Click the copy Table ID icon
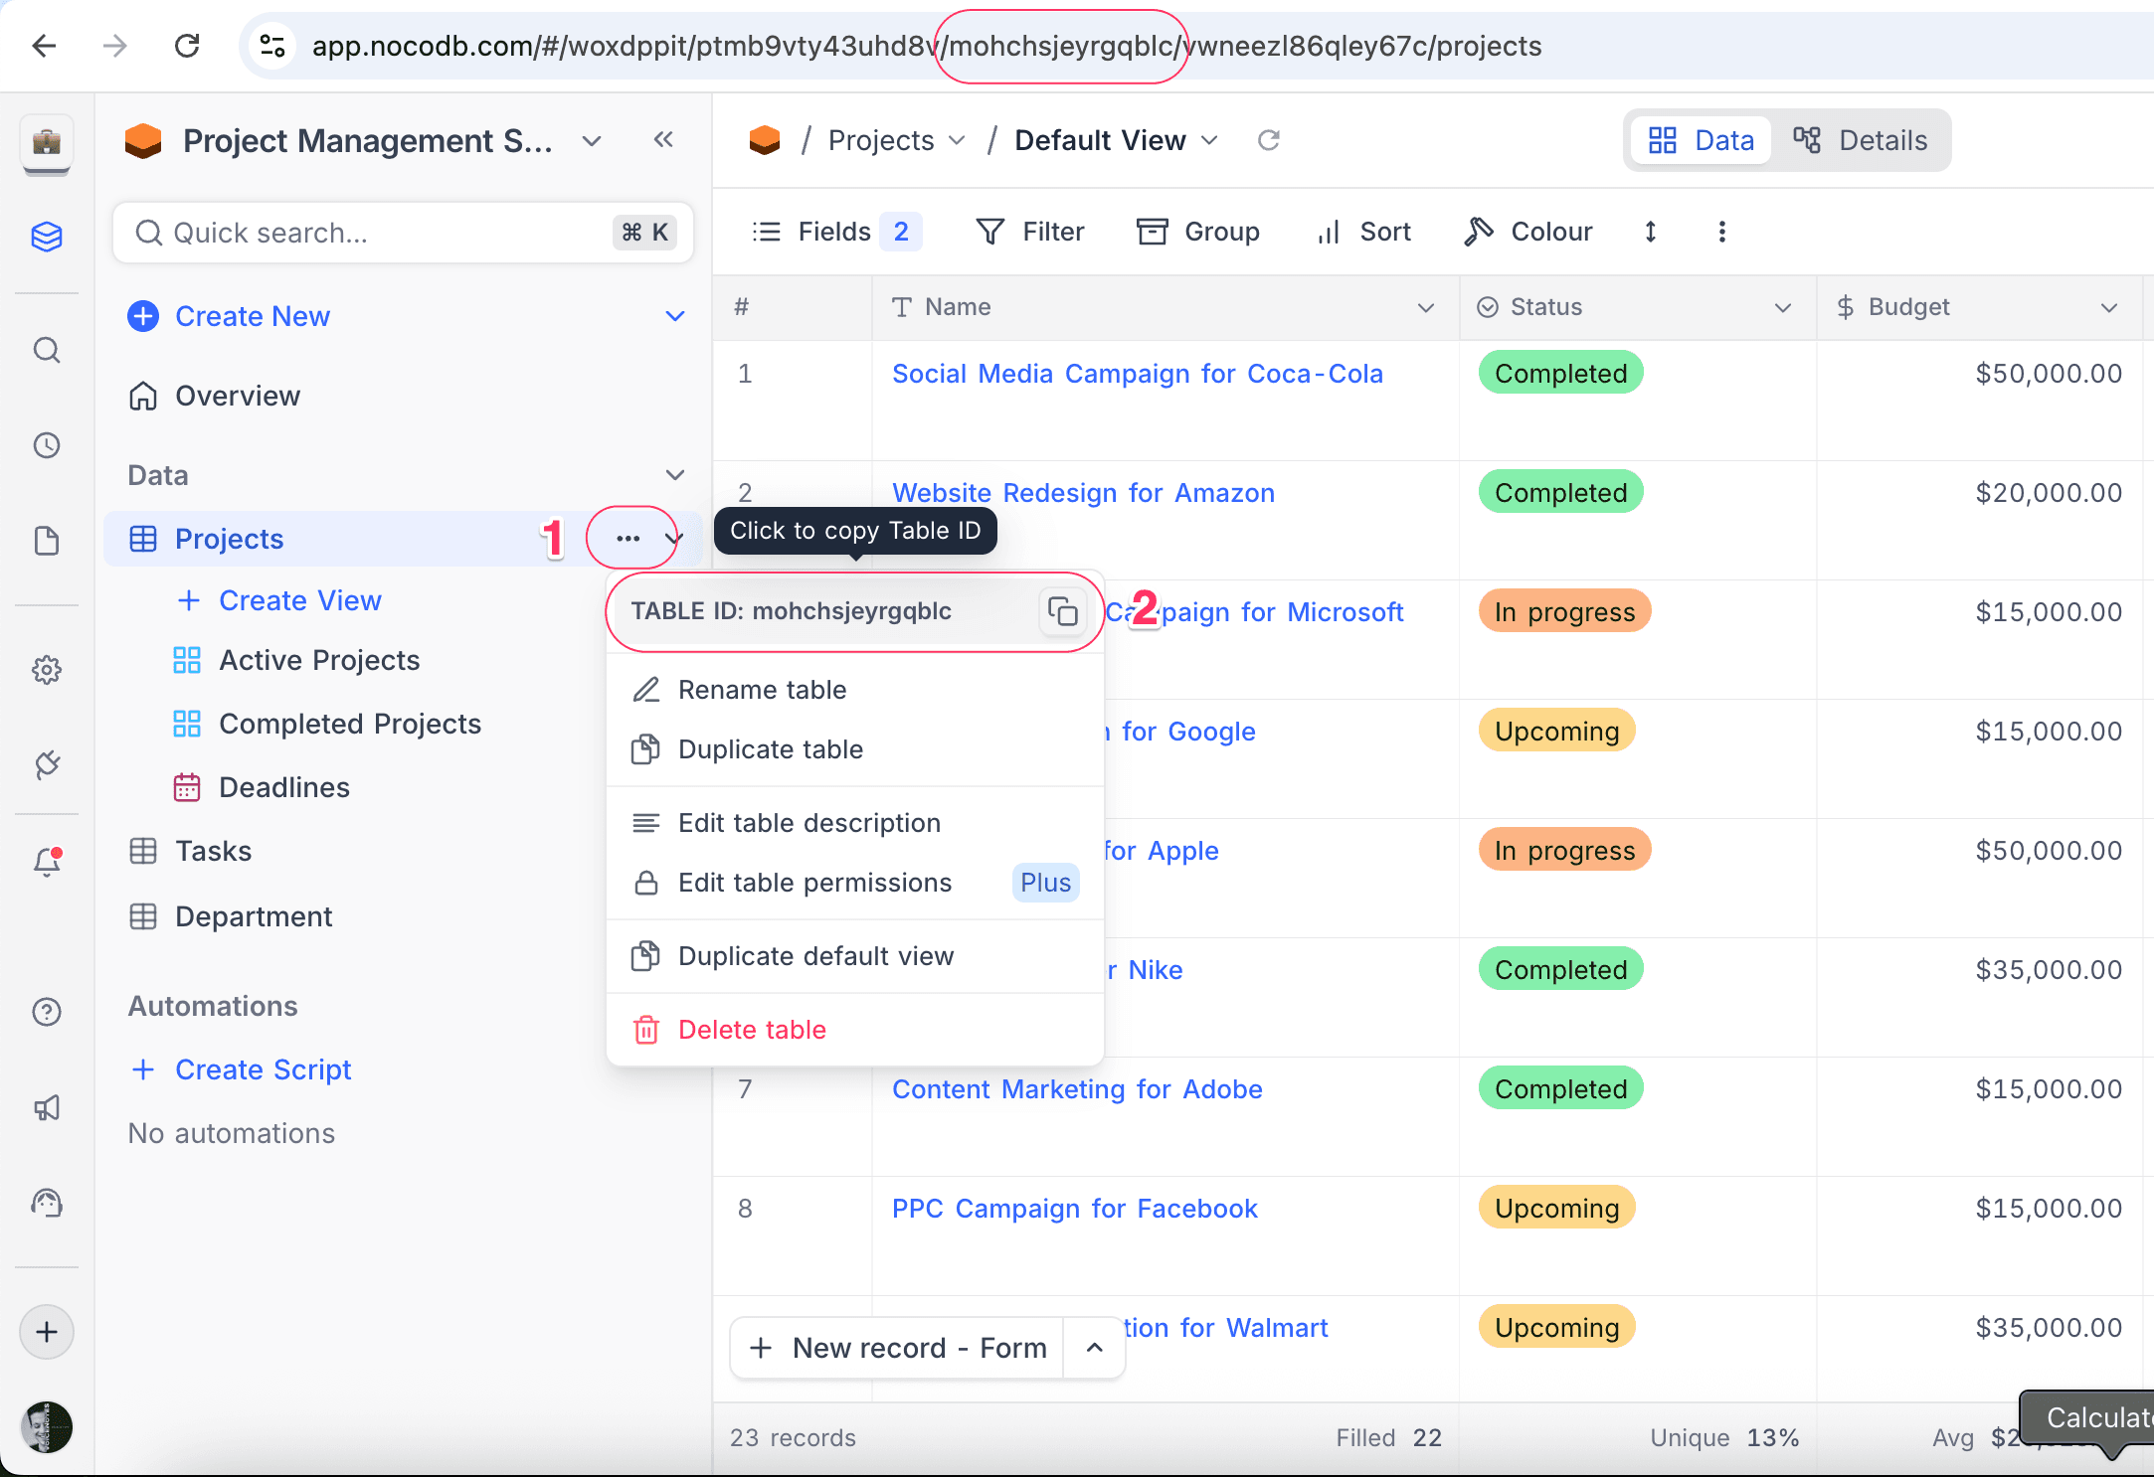The height and width of the screenshot is (1477, 2154). pos(1062,611)
